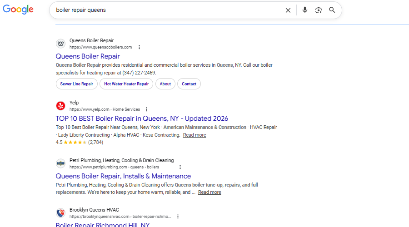Click into the search text field
The image size is (409, 227).
(x=164, y=10)
